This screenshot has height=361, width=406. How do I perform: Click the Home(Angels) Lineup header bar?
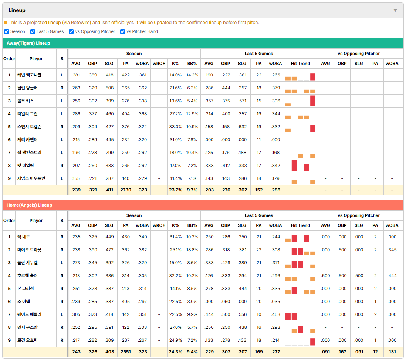(x=203, y=205)
